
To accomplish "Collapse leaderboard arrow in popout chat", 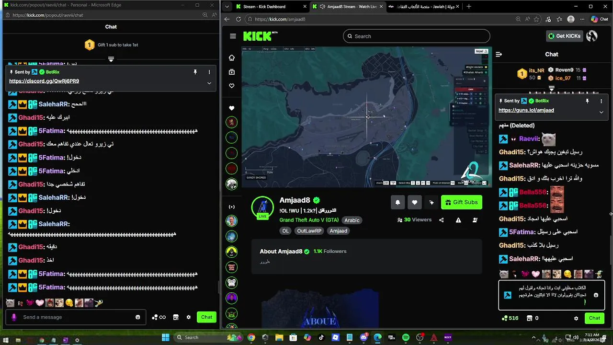I will pos(111,59).
